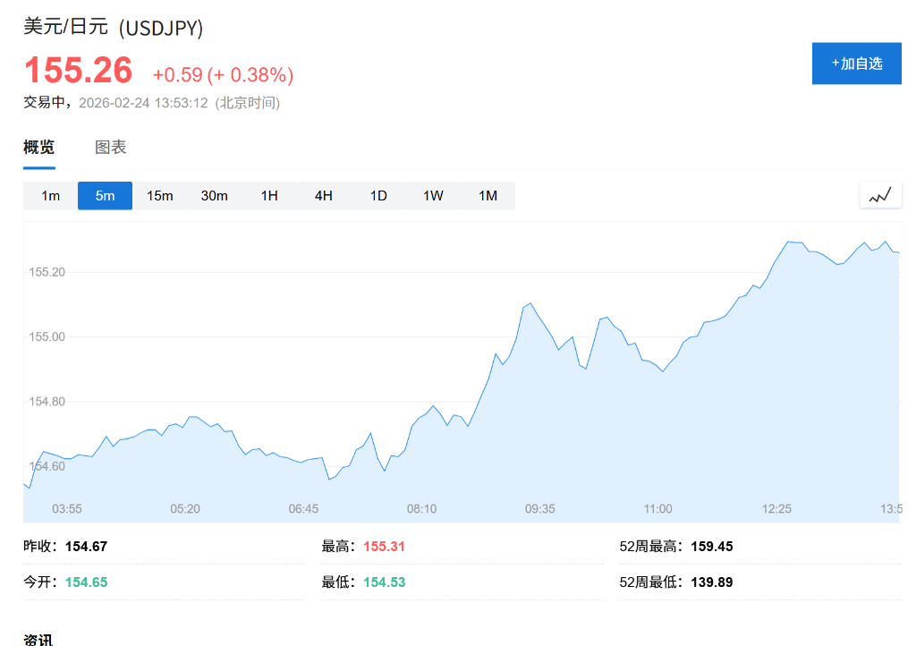Re-select the highlighted 5m interval
Image resolution: width=916 pixels, height=646 pixels.
(x=105, y=195)
